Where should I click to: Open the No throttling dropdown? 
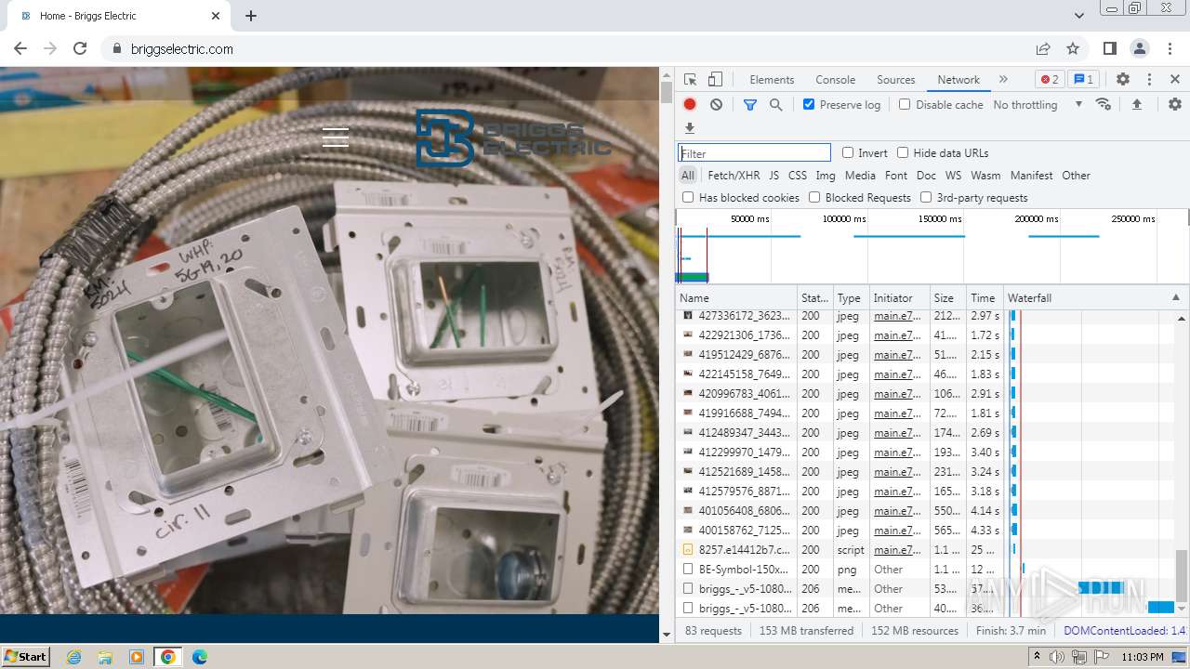click(1038, 105)
